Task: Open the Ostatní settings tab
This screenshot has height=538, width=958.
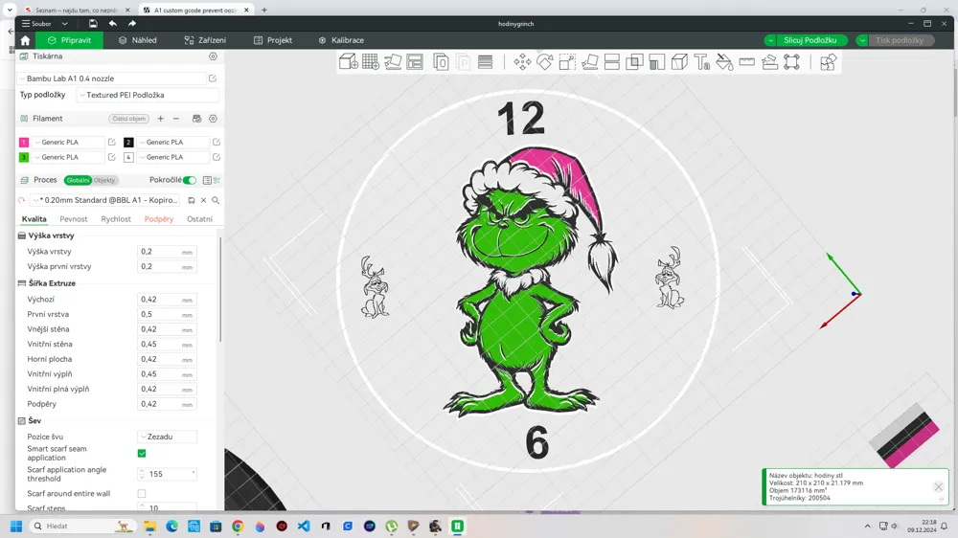Action: 200,219
